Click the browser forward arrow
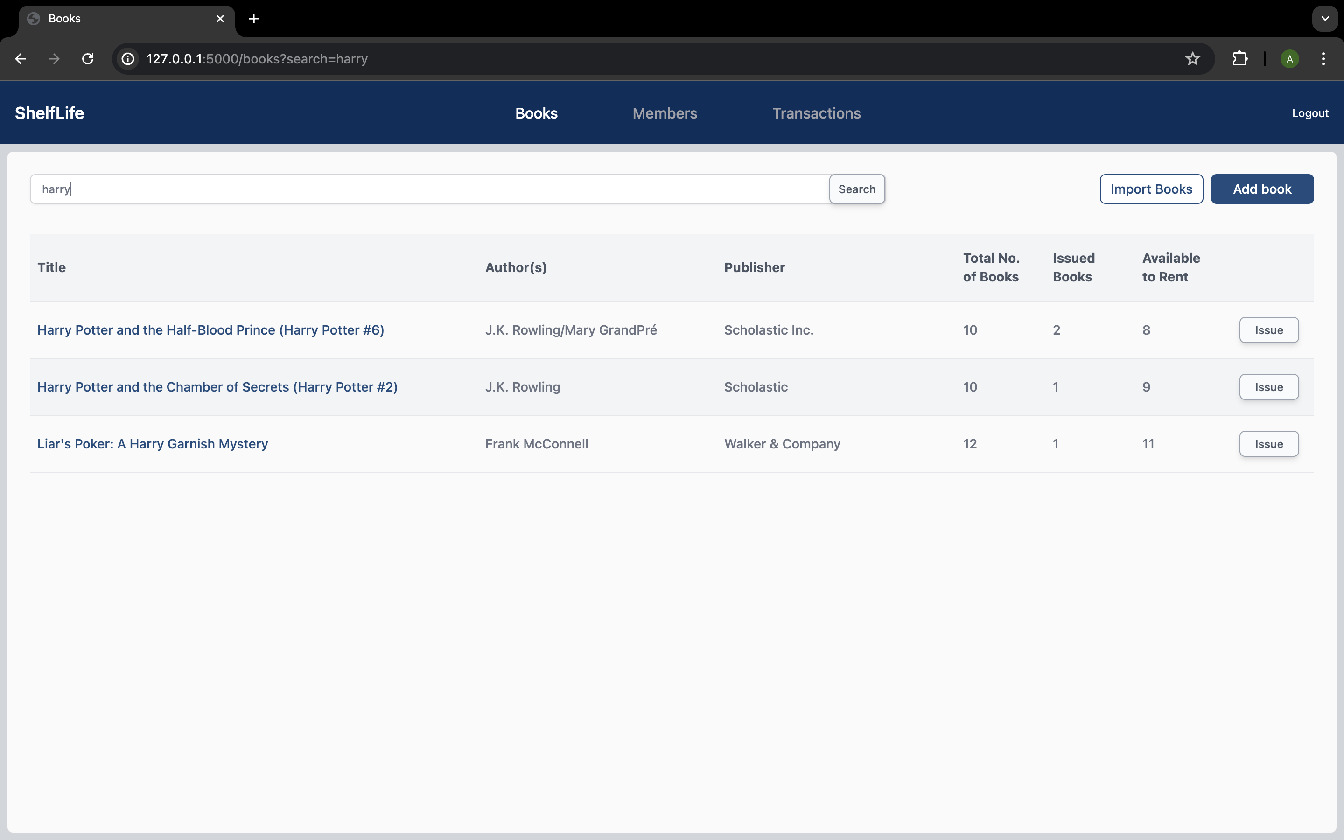 (x=54, y=59)
